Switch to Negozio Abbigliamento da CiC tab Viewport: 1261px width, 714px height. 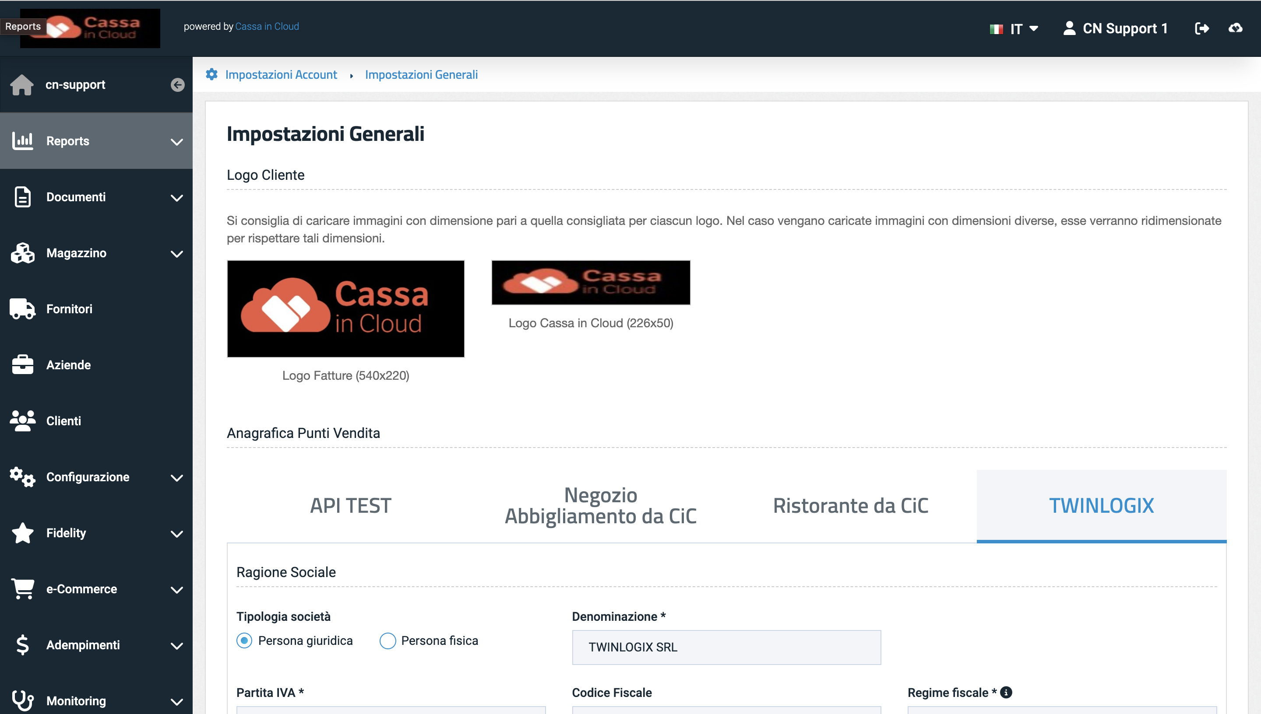coord(601,506)
